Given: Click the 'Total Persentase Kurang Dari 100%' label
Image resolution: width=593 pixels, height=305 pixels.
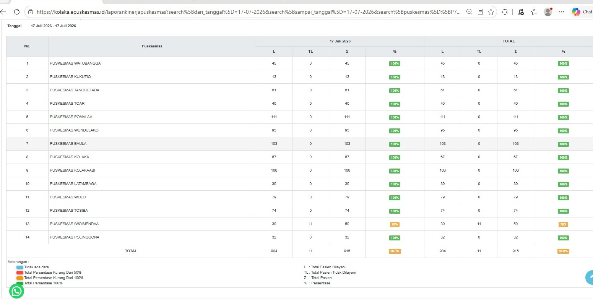Looking at the screenshot, I should [54, 278].
